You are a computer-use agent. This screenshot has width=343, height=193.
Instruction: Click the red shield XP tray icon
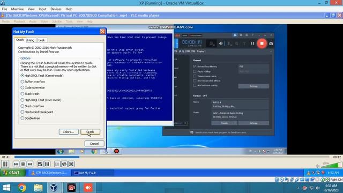[x=323, y=173]
